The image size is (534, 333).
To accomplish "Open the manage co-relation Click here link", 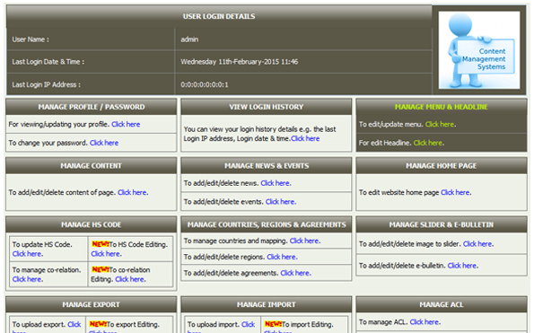I will [27, 279].
